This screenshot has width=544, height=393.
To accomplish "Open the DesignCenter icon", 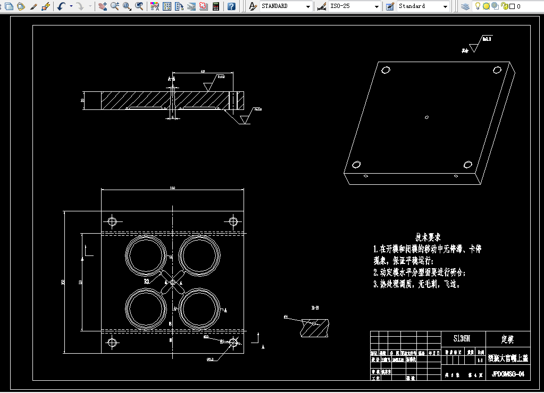I will point(167,6).
